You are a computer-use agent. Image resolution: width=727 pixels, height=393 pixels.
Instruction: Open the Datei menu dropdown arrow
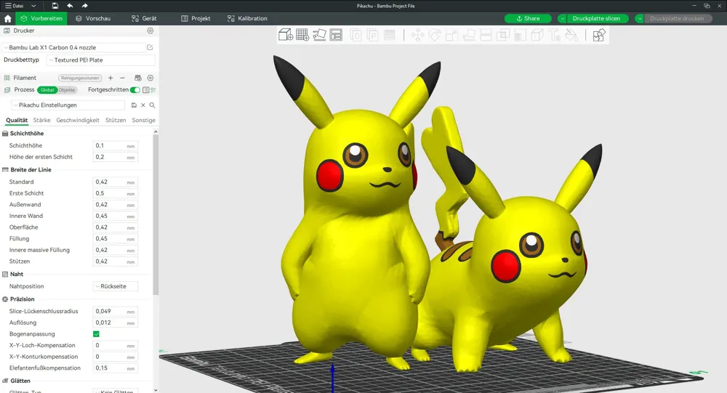tap(33, 6)
